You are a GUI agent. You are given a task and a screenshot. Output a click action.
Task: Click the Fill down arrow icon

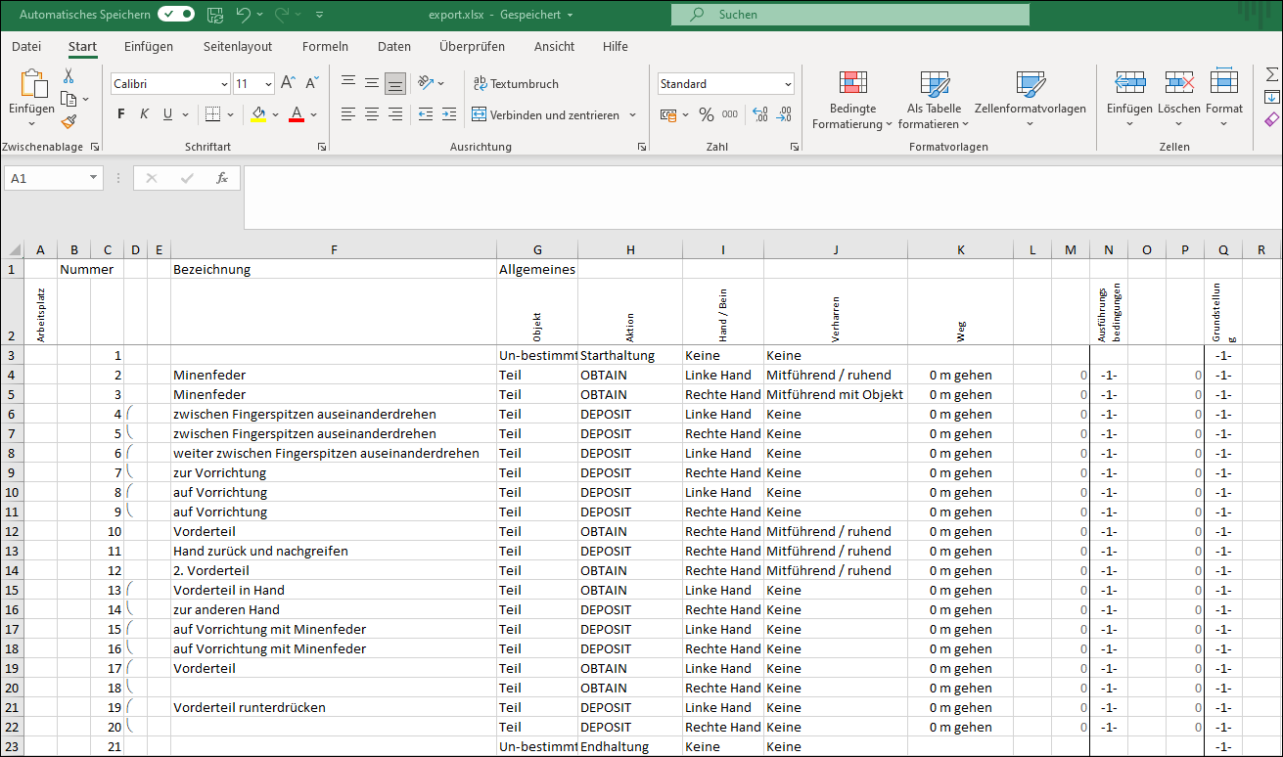click(x=1272, y=97)
